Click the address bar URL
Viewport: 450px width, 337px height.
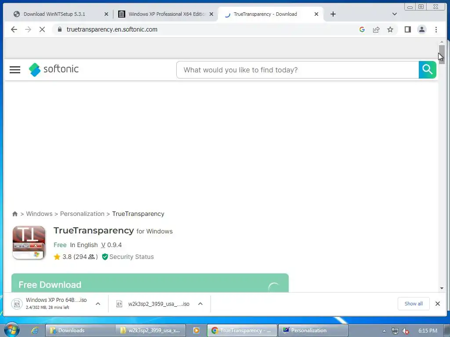(x=112, y=29)
